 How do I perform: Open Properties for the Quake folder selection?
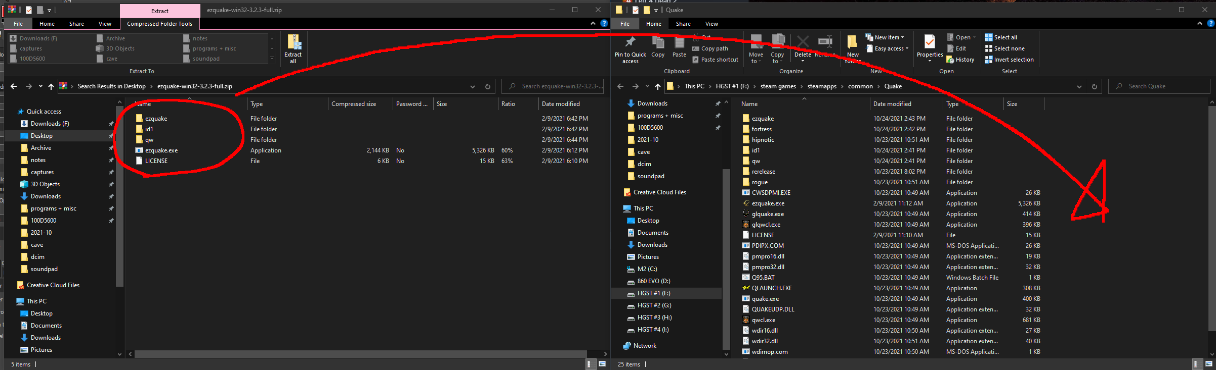930,48
